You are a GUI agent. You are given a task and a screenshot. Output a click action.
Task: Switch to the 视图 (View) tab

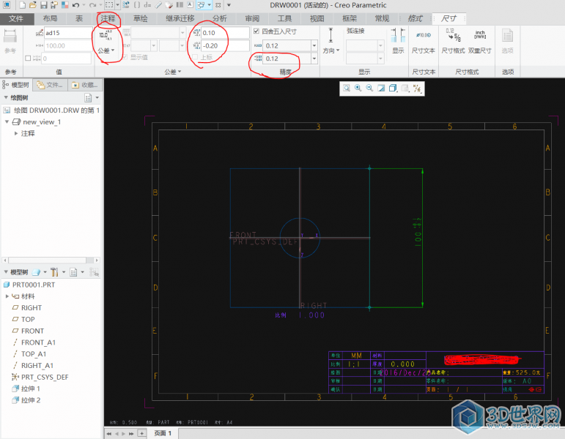click(317, 19)
